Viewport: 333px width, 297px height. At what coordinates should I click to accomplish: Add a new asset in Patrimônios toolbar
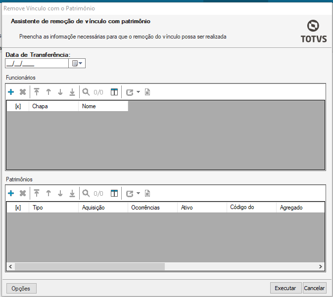11,193
